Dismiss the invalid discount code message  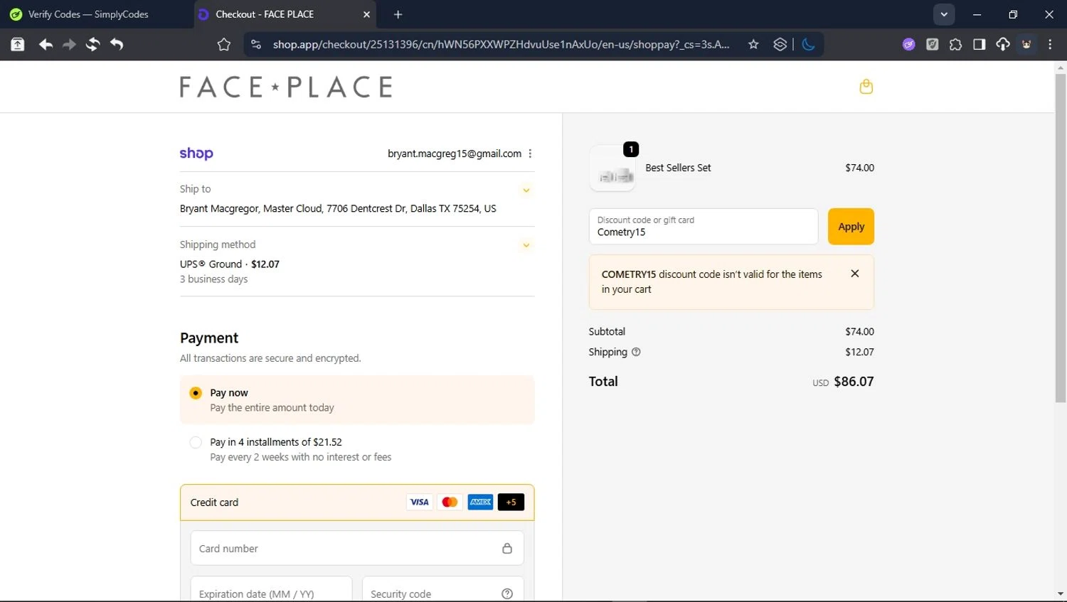[855, 274]
